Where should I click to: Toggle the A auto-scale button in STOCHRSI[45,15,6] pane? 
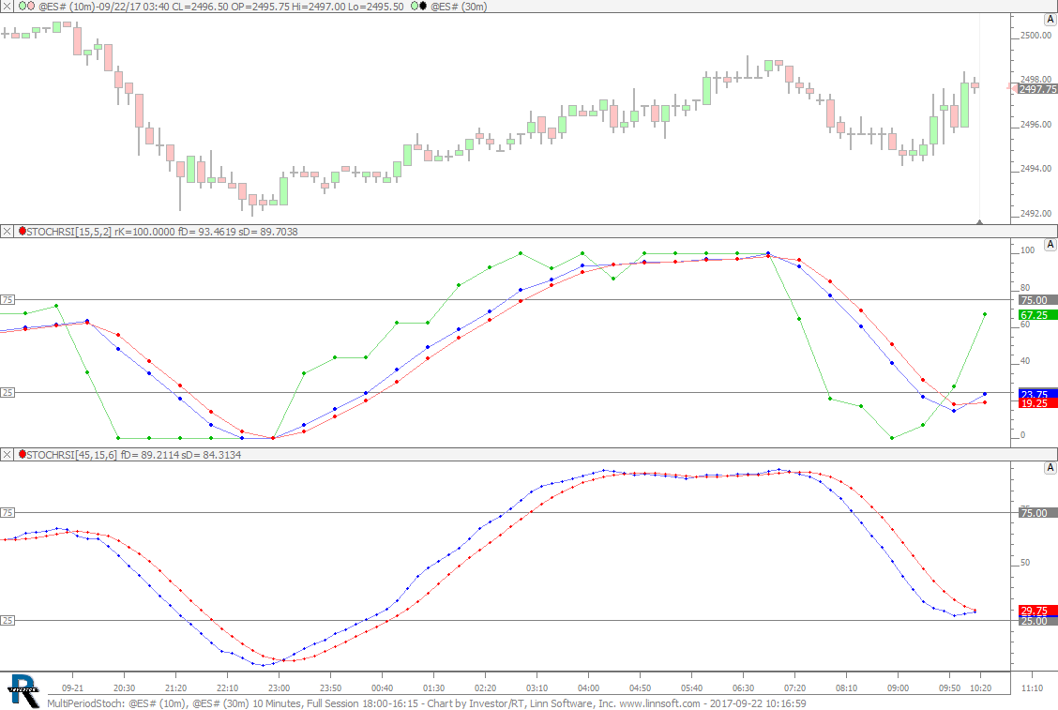tap(1050, 468)
